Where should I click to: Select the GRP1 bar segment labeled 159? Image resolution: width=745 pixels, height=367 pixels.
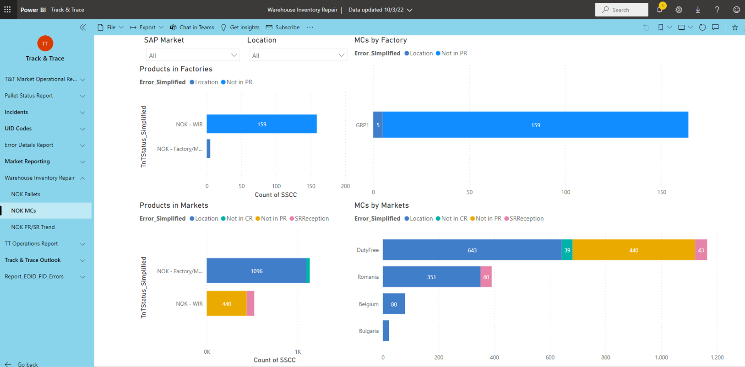point(535,125)
